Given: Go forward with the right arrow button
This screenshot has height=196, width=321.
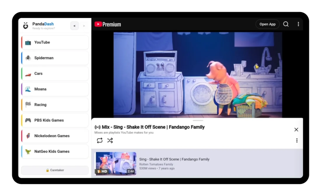Looking at the screenshot, I should (x=84, y=26).
